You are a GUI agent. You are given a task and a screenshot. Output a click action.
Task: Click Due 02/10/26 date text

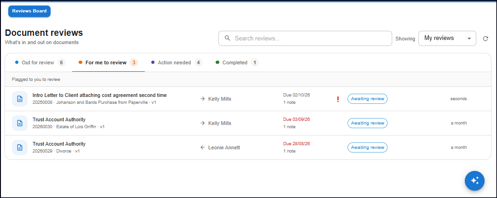297,95
